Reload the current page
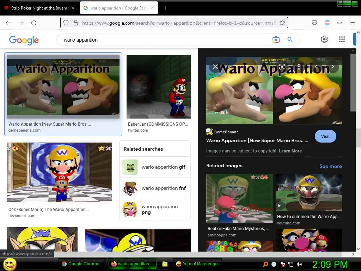 click(34, 23)
